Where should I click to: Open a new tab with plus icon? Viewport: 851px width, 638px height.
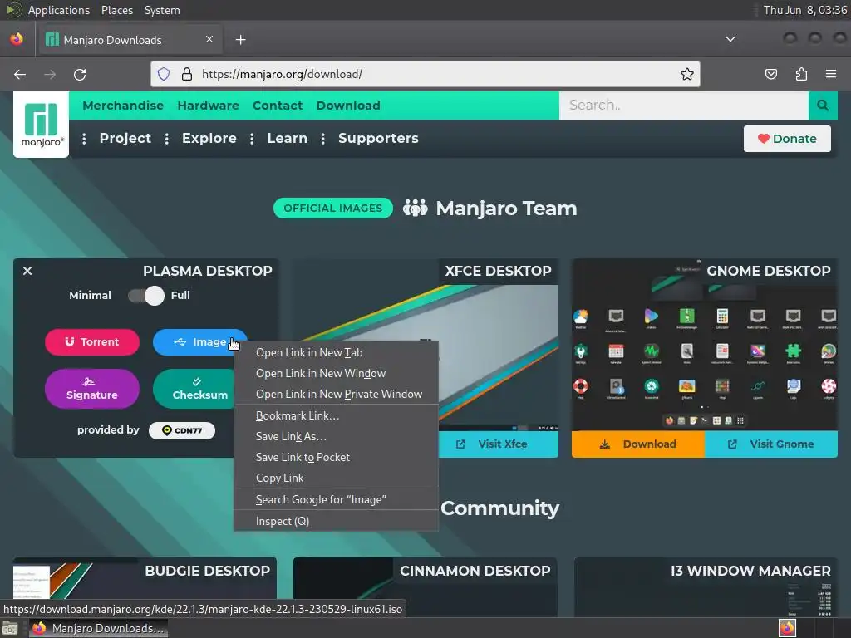[x=240, y=40]
